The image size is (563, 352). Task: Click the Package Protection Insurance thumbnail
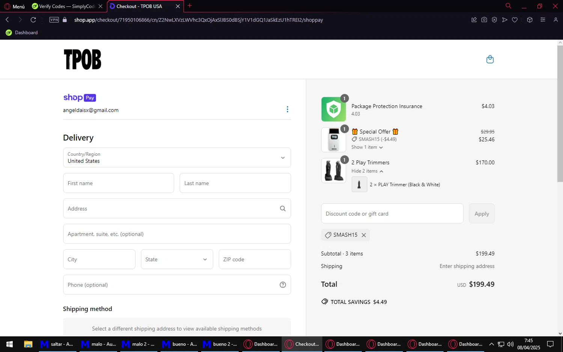tap(334, 109)
